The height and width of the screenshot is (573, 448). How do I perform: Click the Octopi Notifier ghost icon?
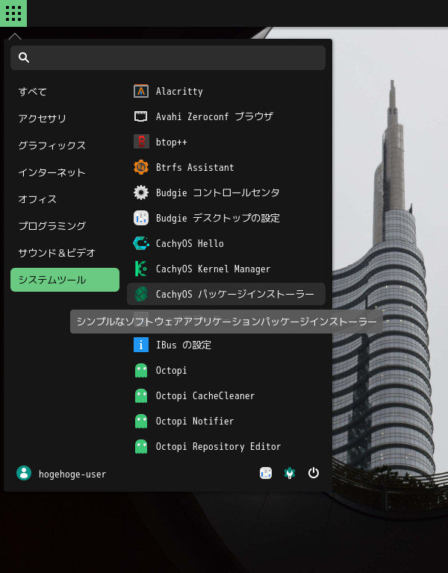click(141, 421)
